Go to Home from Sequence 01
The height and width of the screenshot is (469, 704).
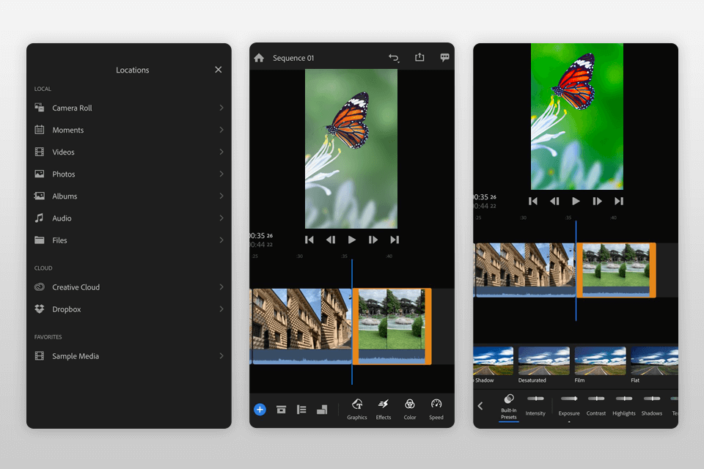coord(259,57)
